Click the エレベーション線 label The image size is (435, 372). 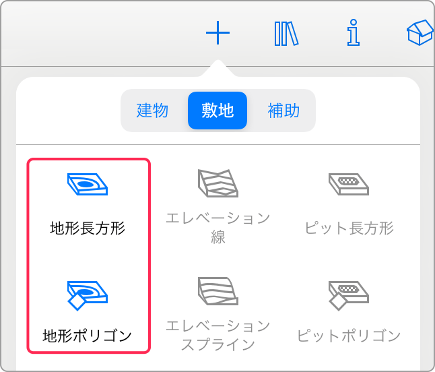coord(218,228)
